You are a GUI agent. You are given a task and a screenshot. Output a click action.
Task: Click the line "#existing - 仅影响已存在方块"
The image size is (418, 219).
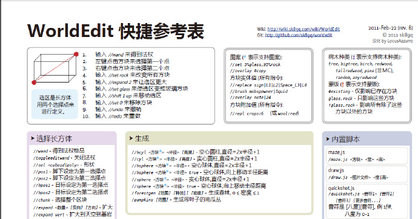coord(363,91)
